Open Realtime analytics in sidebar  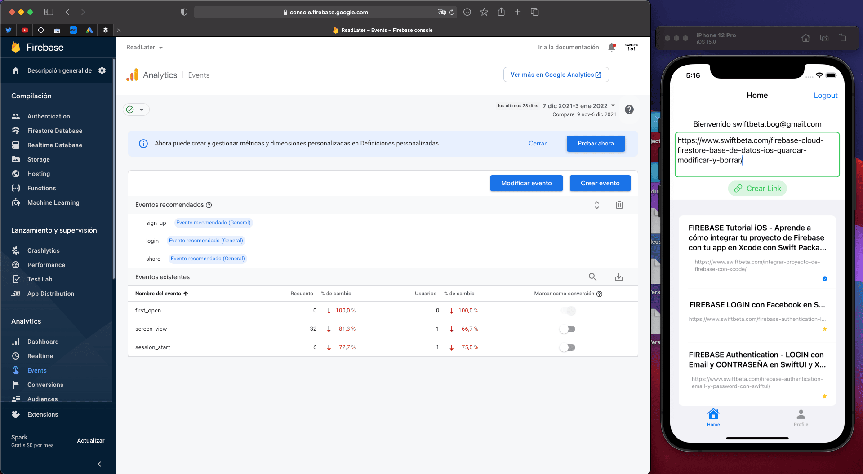(x=40, y=356)
